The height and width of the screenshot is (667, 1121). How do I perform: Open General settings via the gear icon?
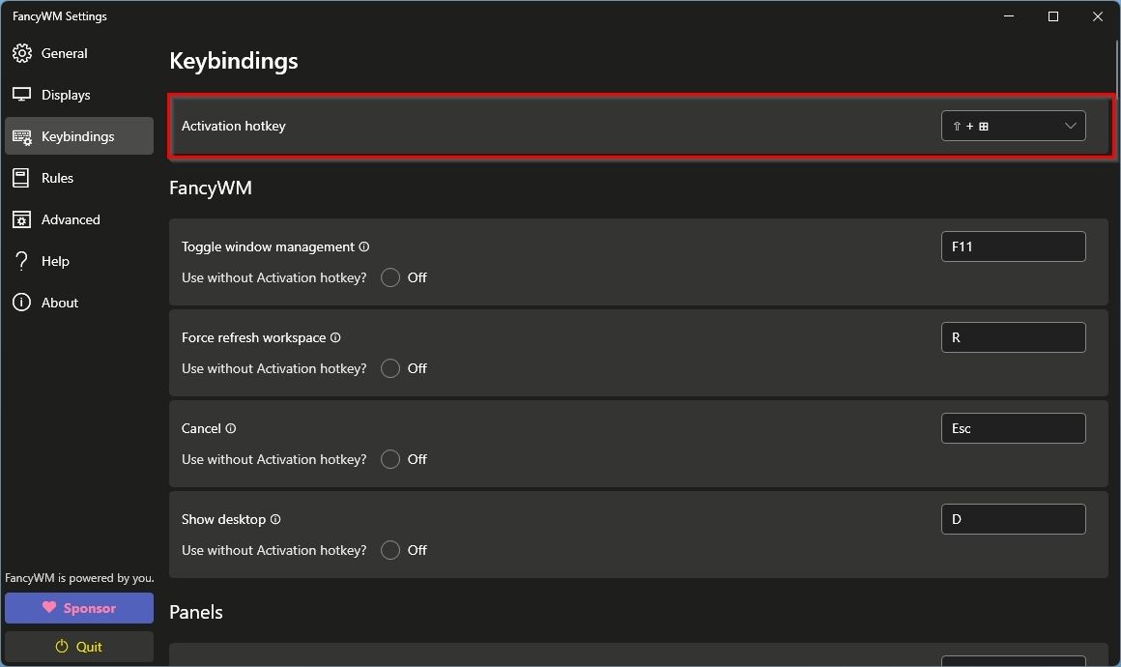click(22, 53)
